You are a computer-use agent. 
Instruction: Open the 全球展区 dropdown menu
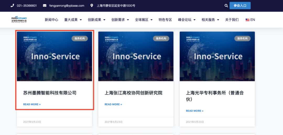[x=144, y=20]
